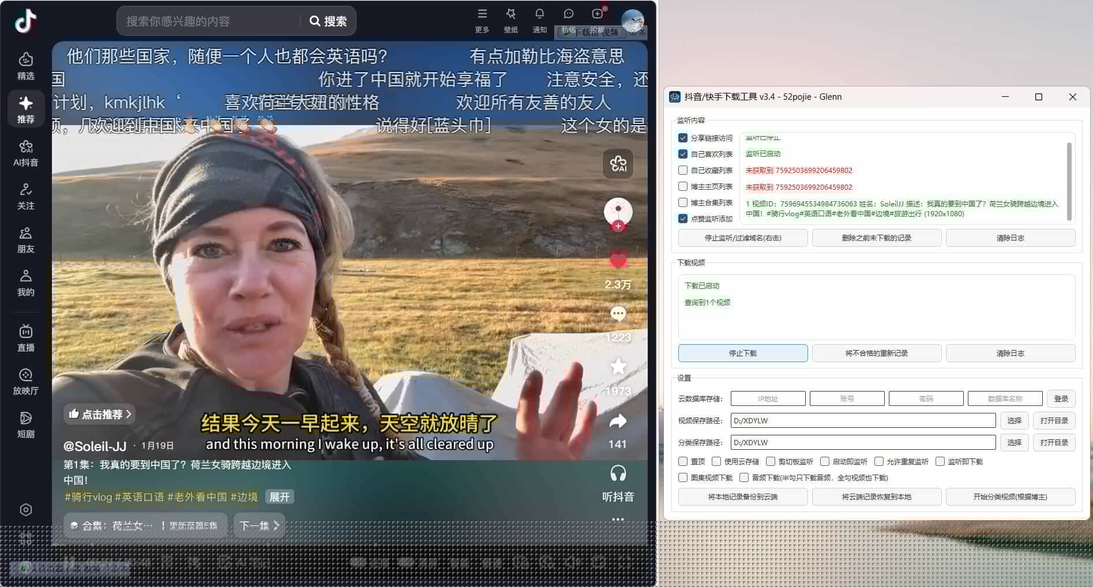Expand the video description with 展开
Screen dimensions: 1093x587
point(280,497)
